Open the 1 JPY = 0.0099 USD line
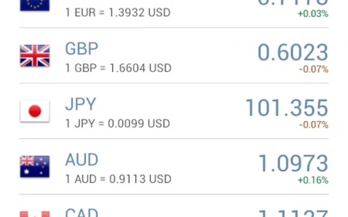348x217 pixels. point(118,123)
